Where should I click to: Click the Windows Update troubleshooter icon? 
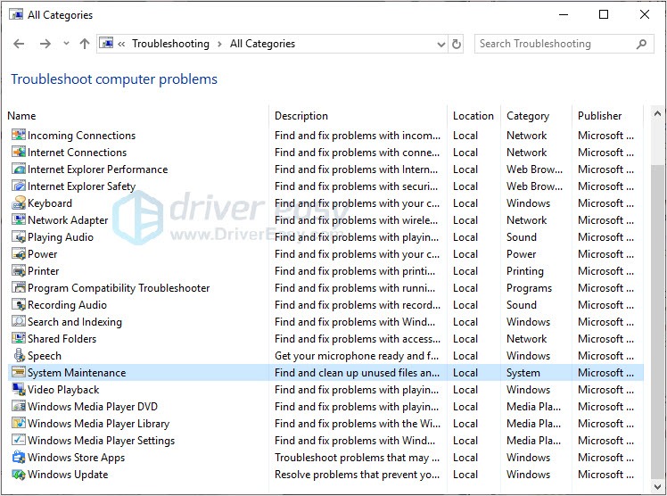(19, 475)
